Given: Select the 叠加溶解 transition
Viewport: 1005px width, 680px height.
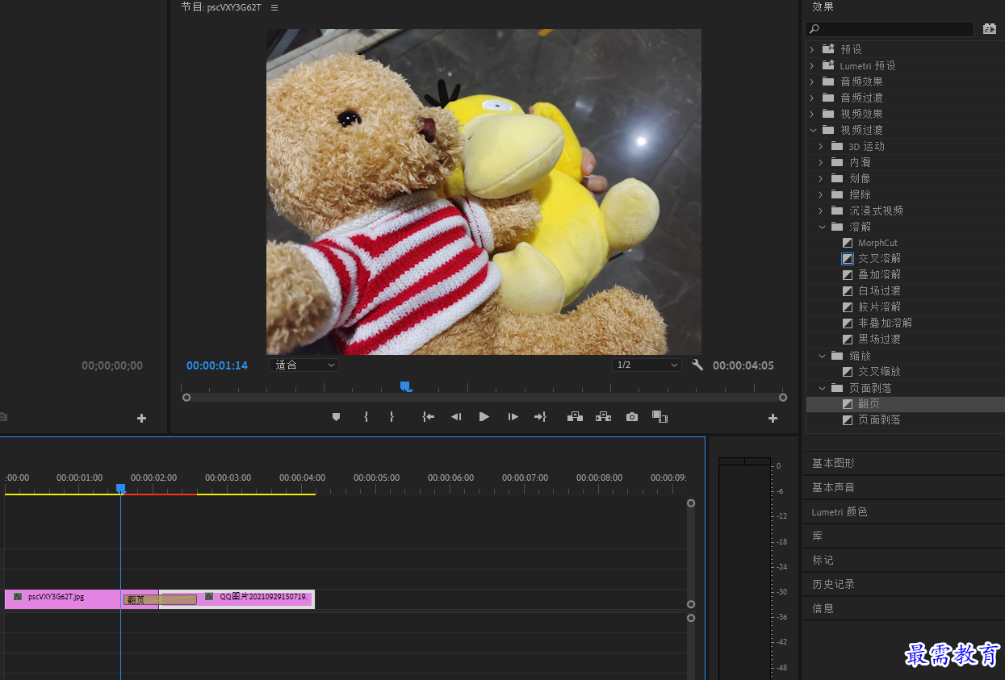Looking at the screenshot, I should 879,275.
